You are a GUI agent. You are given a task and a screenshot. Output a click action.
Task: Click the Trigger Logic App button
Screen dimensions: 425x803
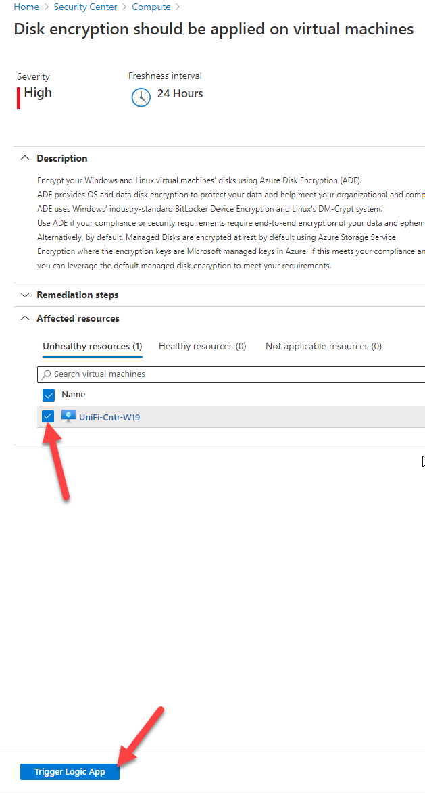point(70,772)
